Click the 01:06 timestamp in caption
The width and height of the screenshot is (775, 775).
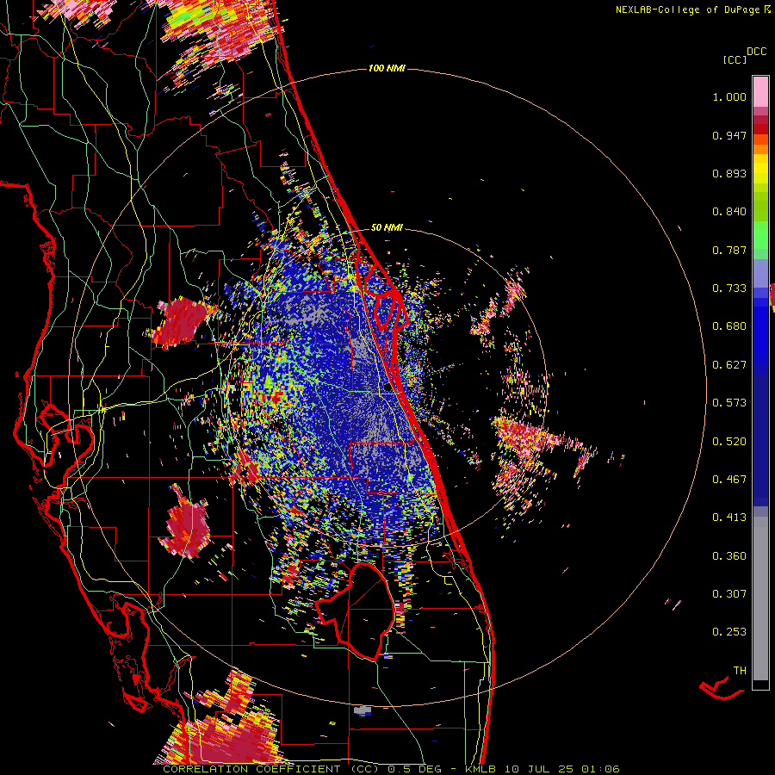tap(600, 769)
